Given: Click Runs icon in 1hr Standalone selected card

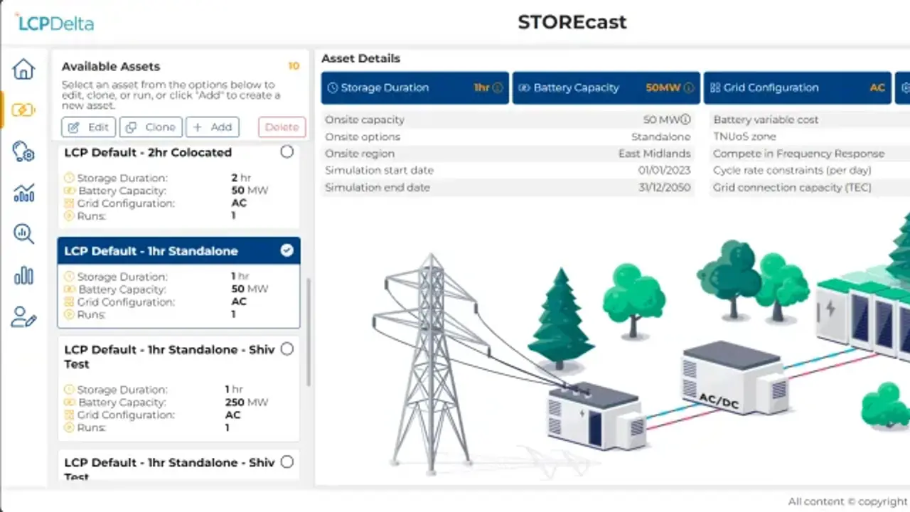Looking at the screenshot, I should coord(69,314).
